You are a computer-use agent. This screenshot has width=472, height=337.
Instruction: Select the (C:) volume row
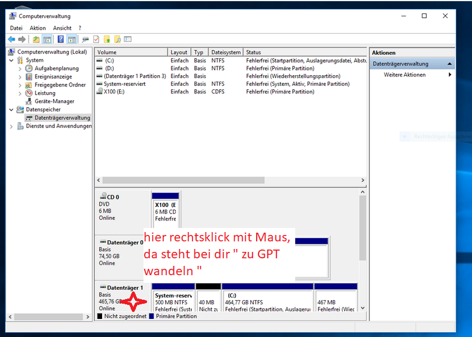click(x=230, y=61)
